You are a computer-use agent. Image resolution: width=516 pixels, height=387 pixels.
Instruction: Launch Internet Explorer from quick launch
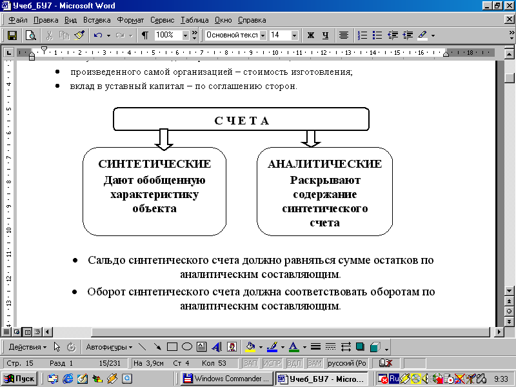68,379
